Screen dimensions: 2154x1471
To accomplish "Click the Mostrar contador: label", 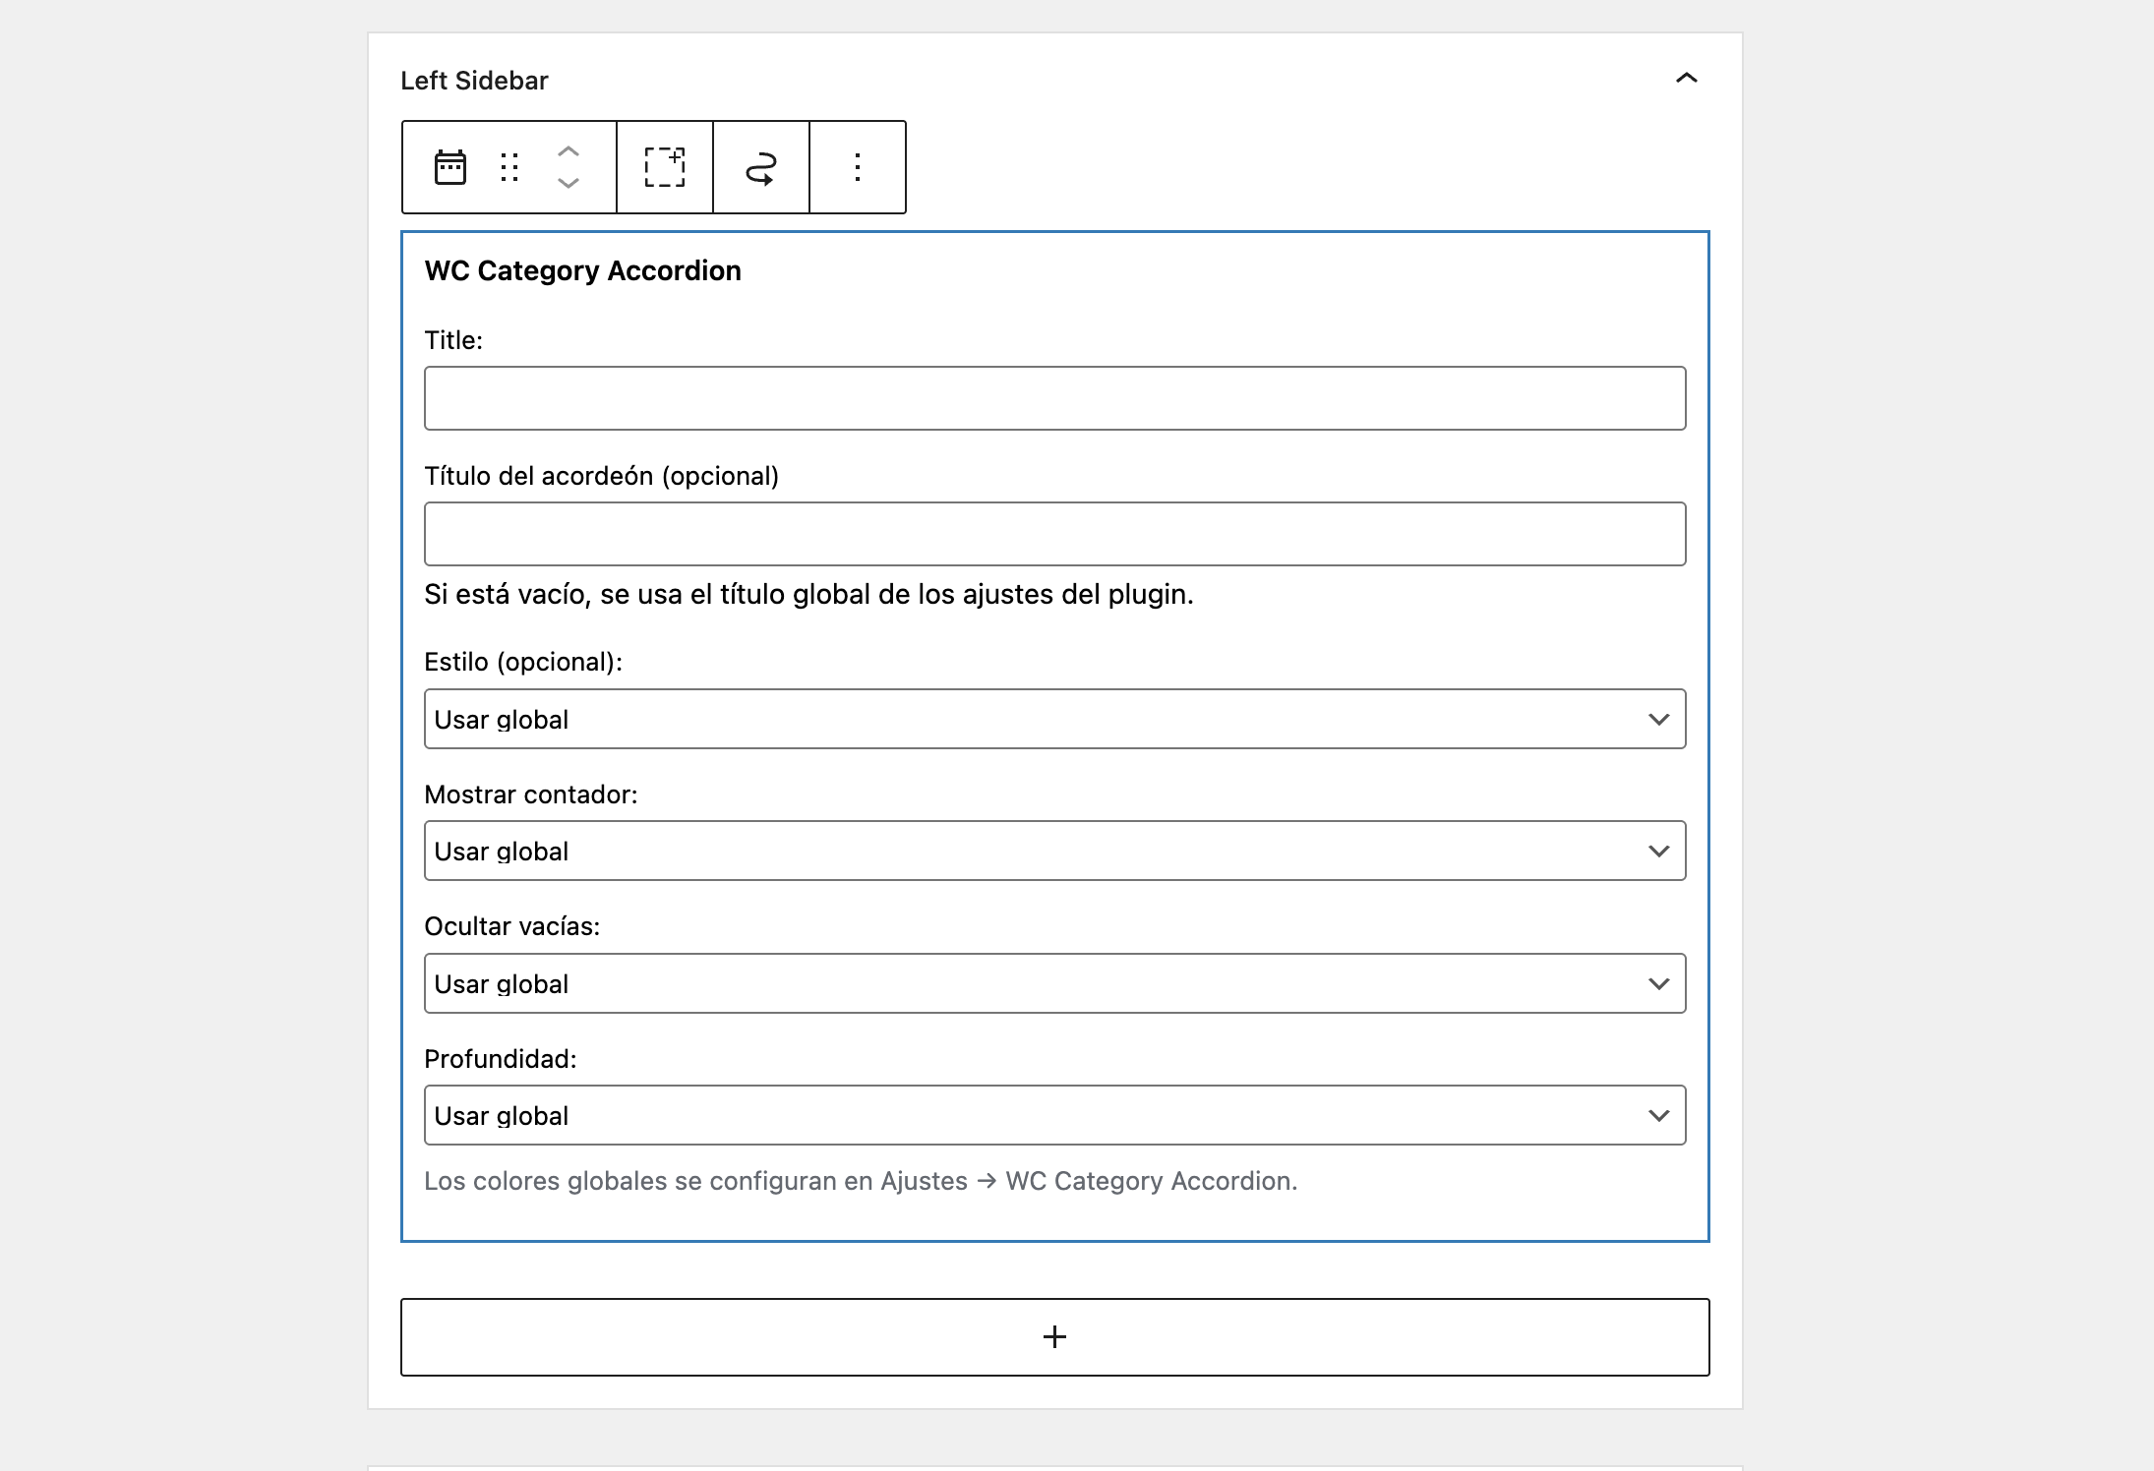I will click(x=531, y=794).
